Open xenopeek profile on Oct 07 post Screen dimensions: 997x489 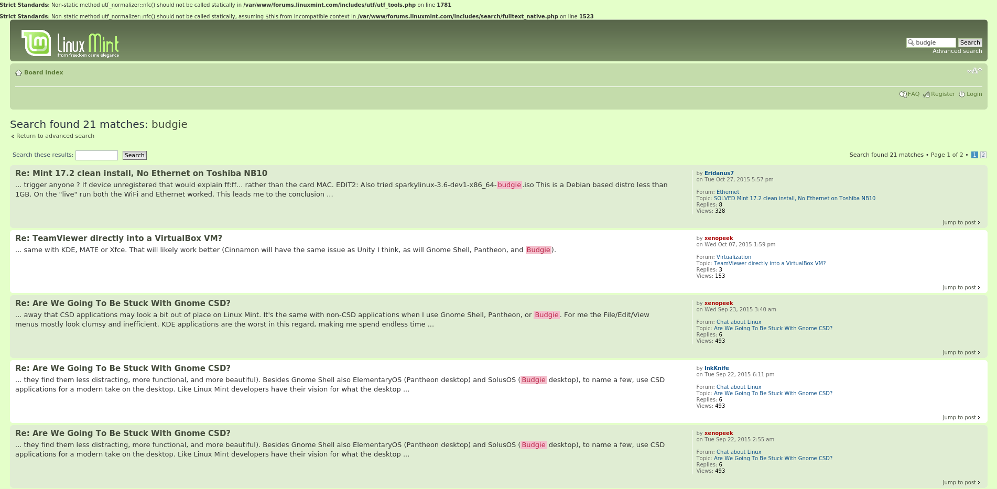(719, 238)
